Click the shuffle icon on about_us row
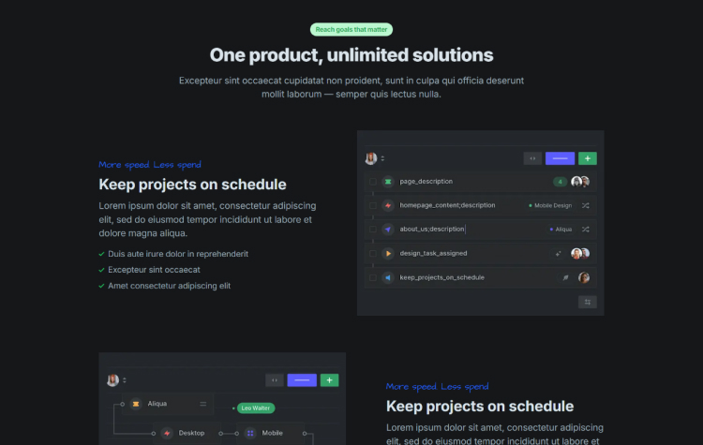 [x=585, y=230]
